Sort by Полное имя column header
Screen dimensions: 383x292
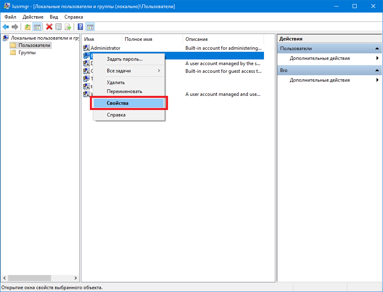152,39
